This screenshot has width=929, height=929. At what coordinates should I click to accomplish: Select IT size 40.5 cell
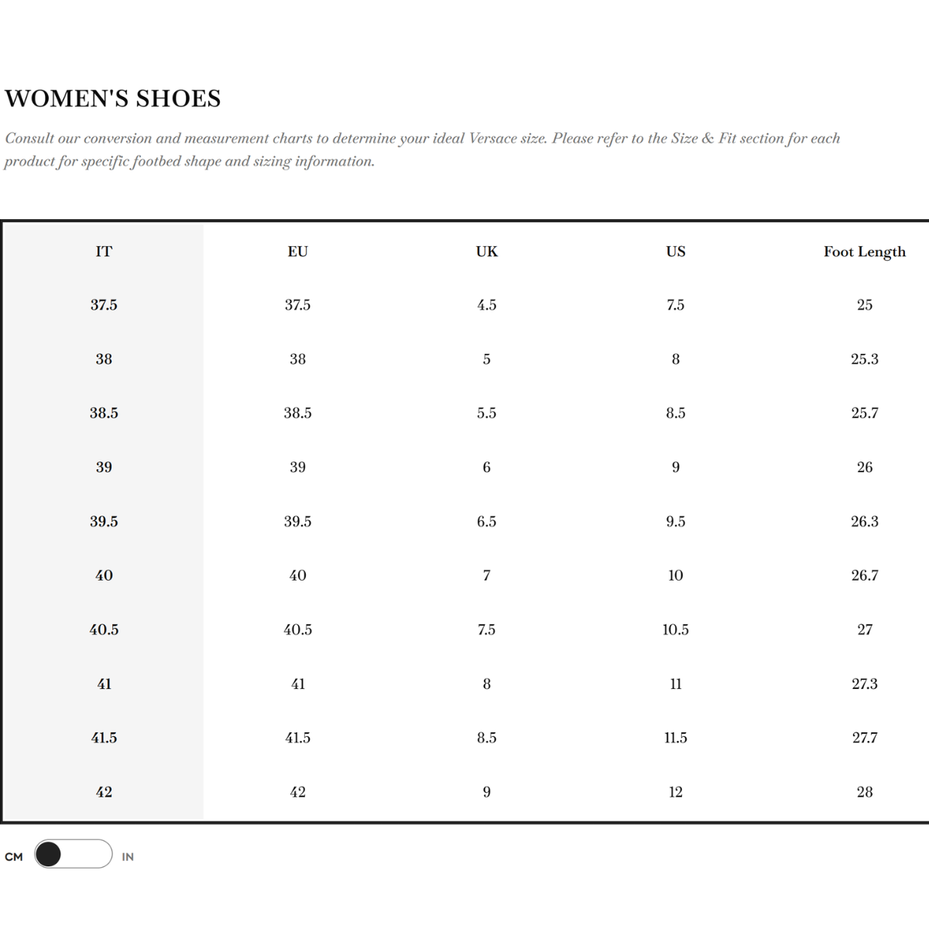(104, 630)
